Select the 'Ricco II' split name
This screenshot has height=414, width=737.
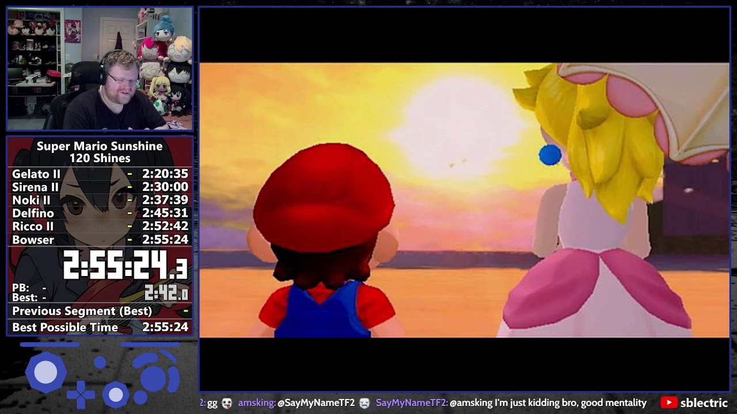click(x=33, y=227)
